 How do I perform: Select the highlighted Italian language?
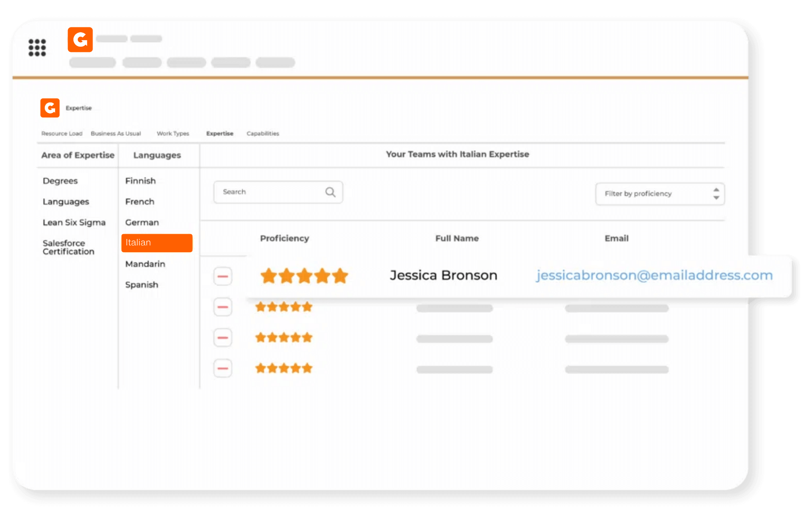pos(157,243)
